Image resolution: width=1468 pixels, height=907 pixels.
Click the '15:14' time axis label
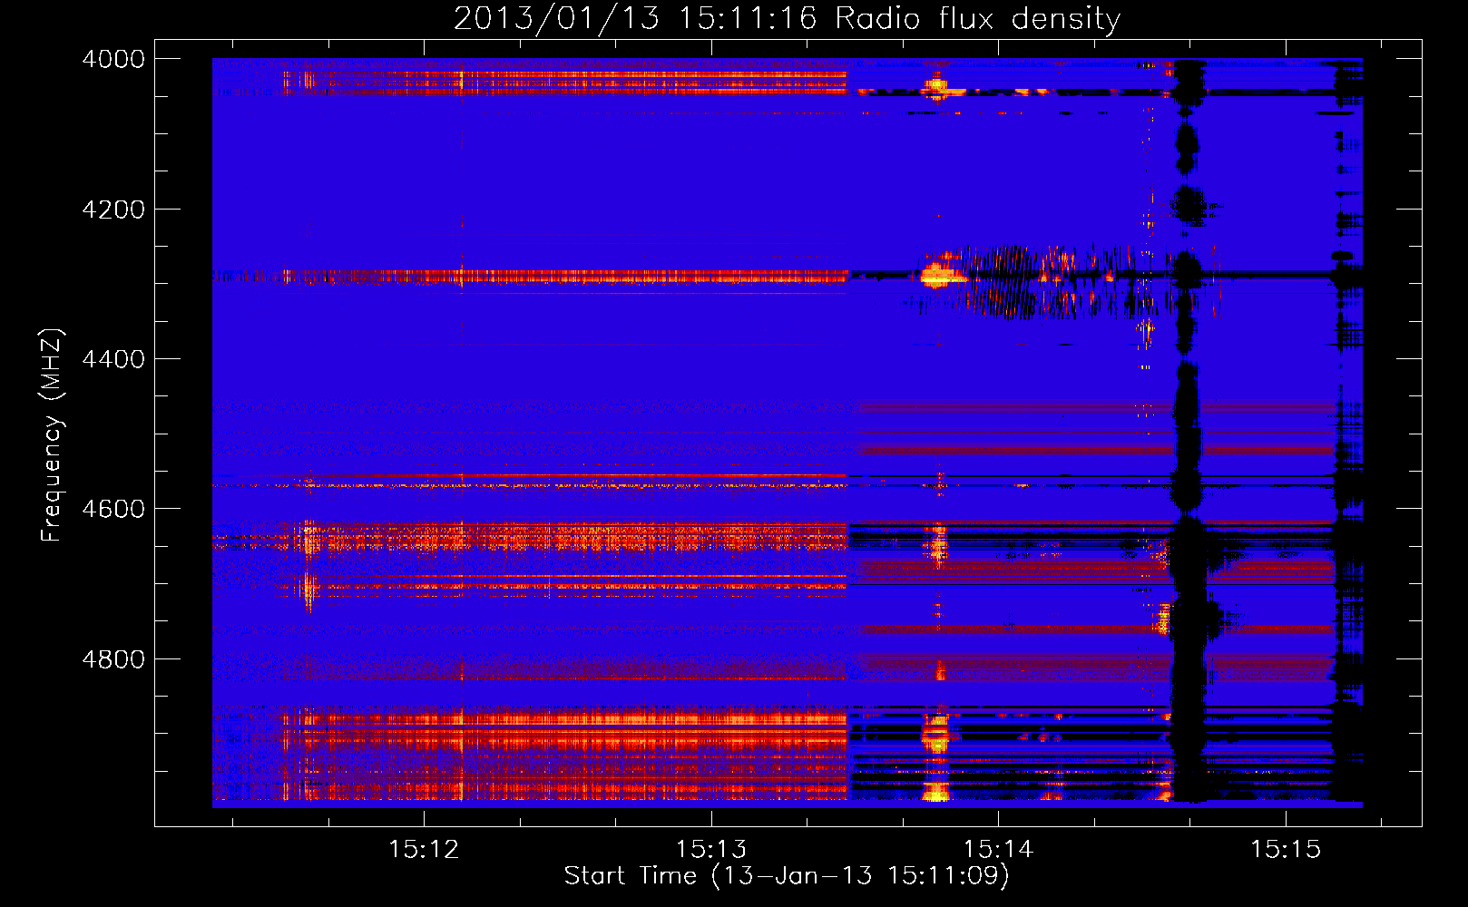click(998, 850)
